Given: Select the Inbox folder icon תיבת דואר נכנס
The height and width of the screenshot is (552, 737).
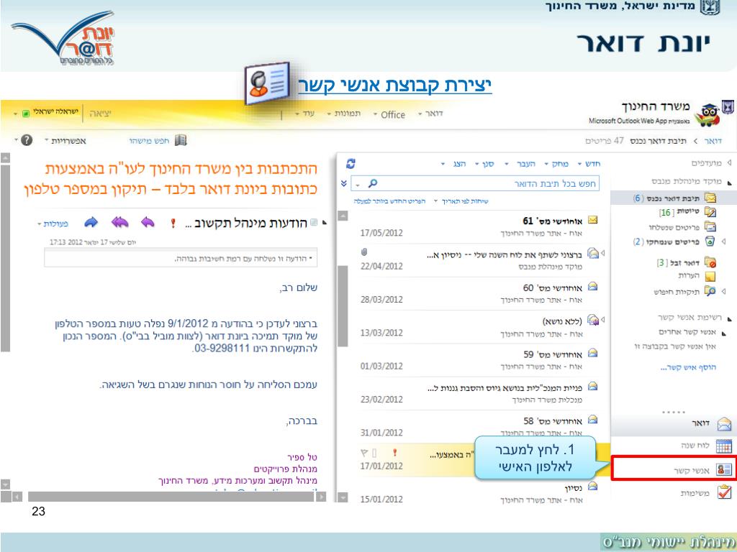Looking at the screenshot, I should point(710,198).
